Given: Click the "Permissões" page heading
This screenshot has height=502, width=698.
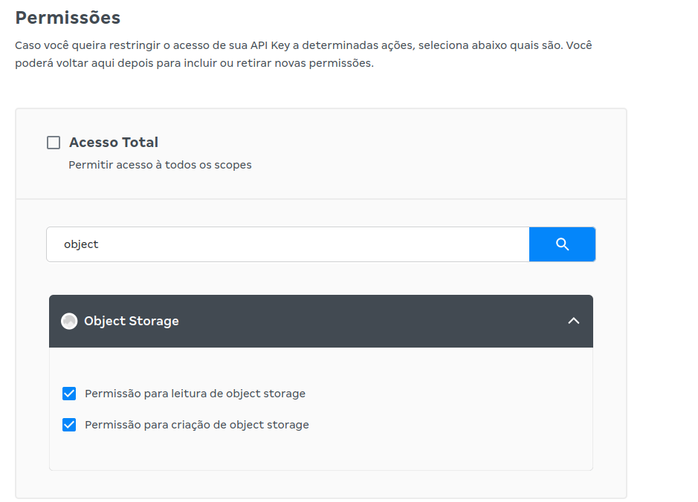Looking at the screenshot, I should pos(68,18).
